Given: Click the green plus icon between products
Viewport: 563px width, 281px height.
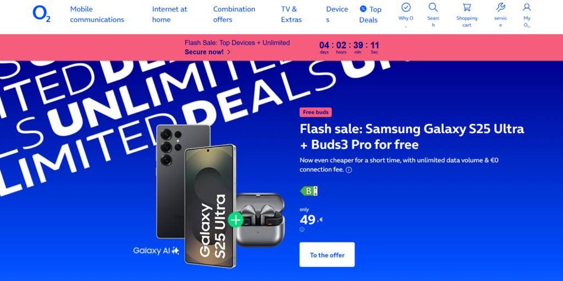Looking at the screenshot, I should 235,220.
